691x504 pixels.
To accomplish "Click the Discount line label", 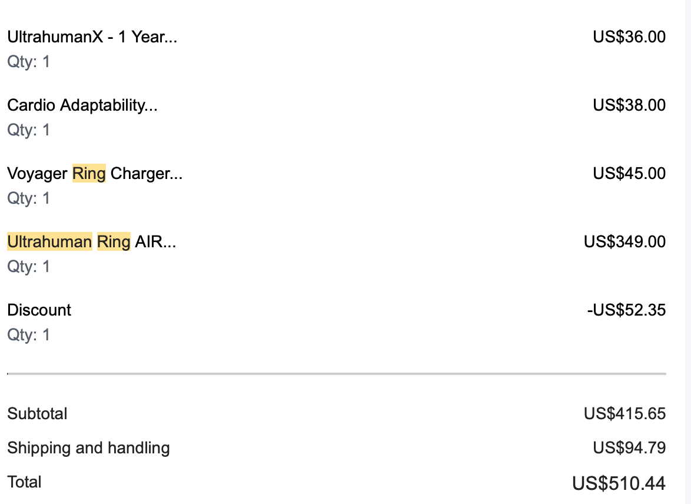I will tap(39, 310).
